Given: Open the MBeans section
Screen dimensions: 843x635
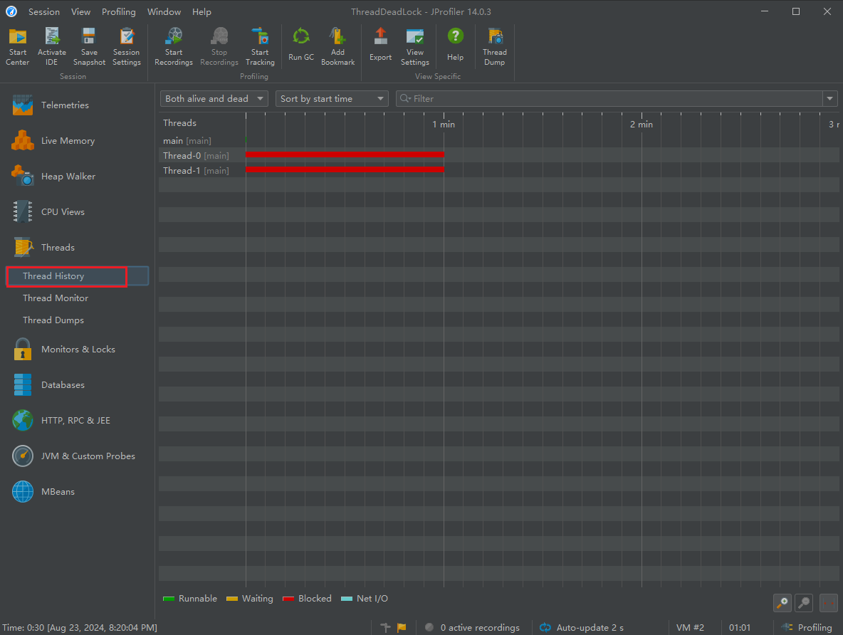Looking at the screenshot, I should [78, 491].
